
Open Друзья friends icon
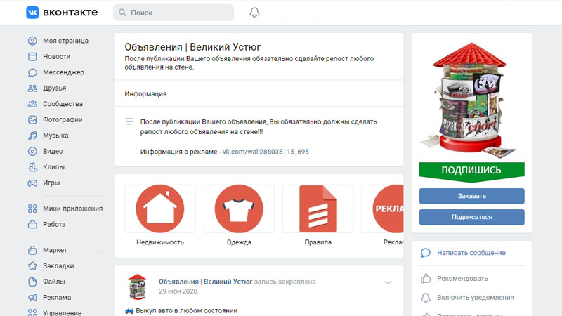coord(32,88)
